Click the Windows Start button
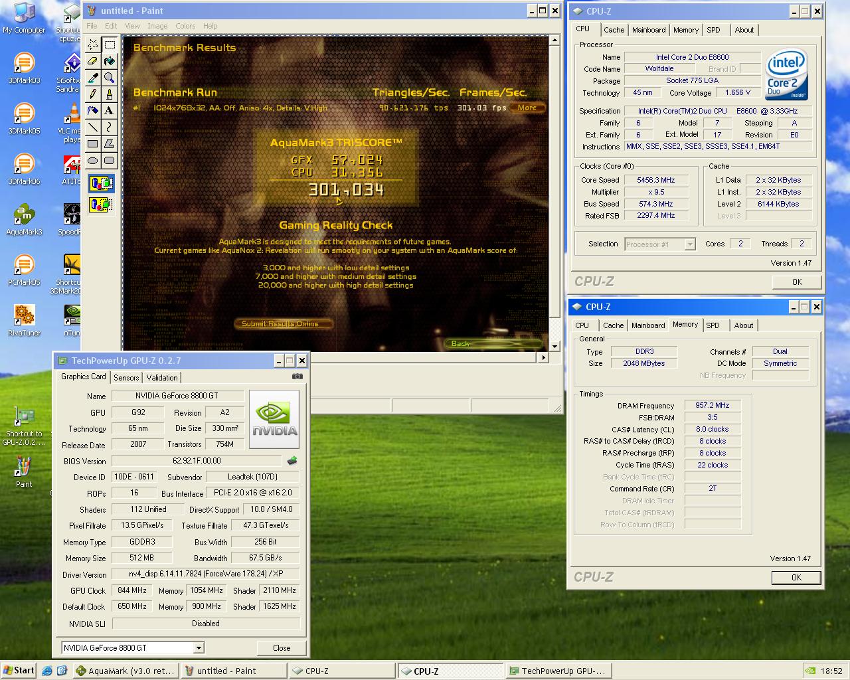The width and height of the screenshot is (850, 680). click(19, 671)
